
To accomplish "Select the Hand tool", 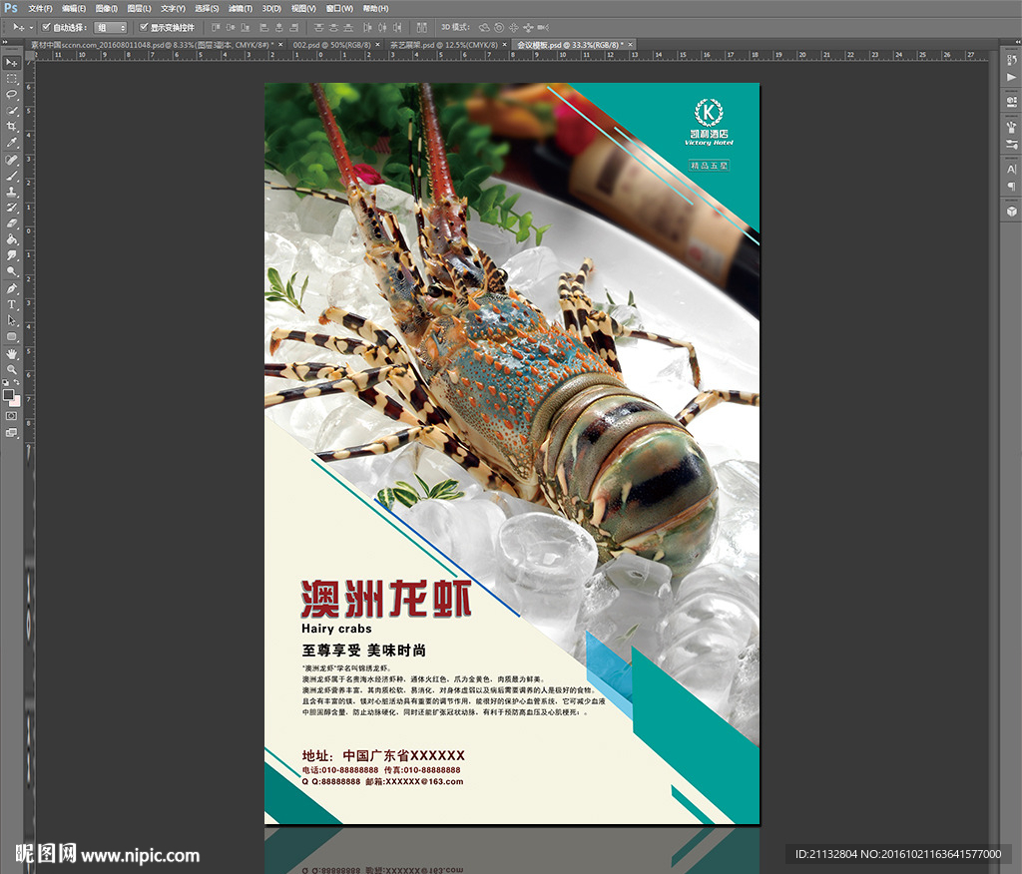I will point(12,354).
